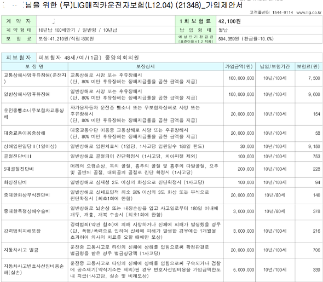Click the 216 premium for 강력범죄피해보장
This screenshot has width=323, height=282.
point(316,231)
